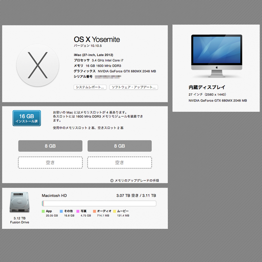Click the OS X Yosemite title

pyautogui.click(x=97, y=39)
